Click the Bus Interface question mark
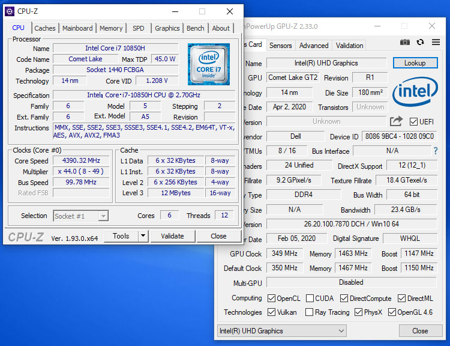The image size is (450, 346). [436, 151]
